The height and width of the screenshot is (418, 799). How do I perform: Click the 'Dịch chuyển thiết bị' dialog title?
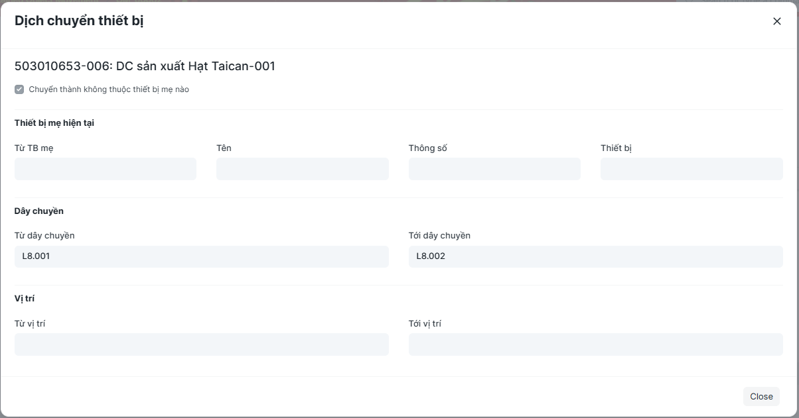(79, 21)
